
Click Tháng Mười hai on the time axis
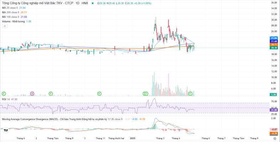coord(116,138)
